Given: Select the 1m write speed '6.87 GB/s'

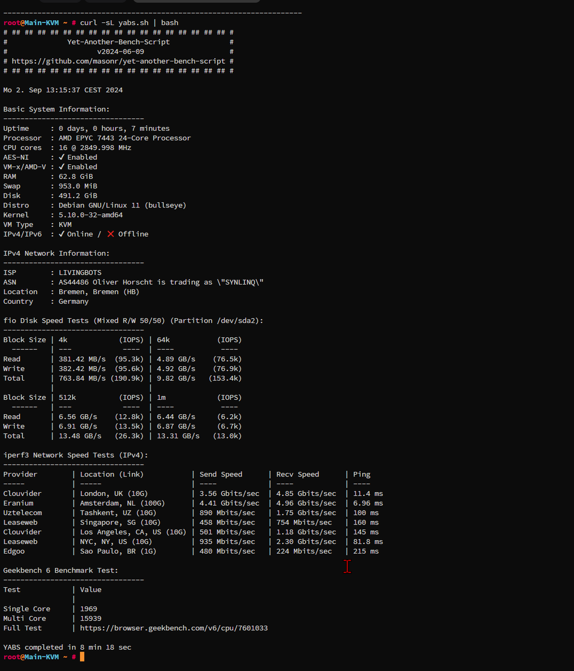Looking at the screenshot, I should coord(176,426).
